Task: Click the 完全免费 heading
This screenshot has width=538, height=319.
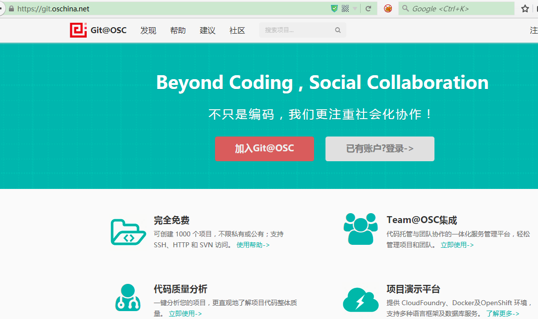Action: point(171,220)
